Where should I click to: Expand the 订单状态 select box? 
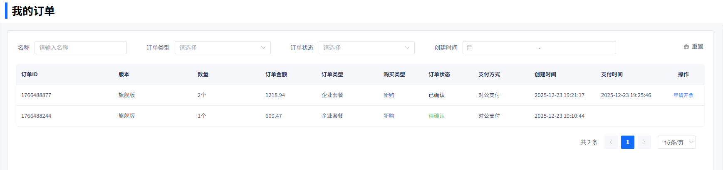(x=366, y=48)
